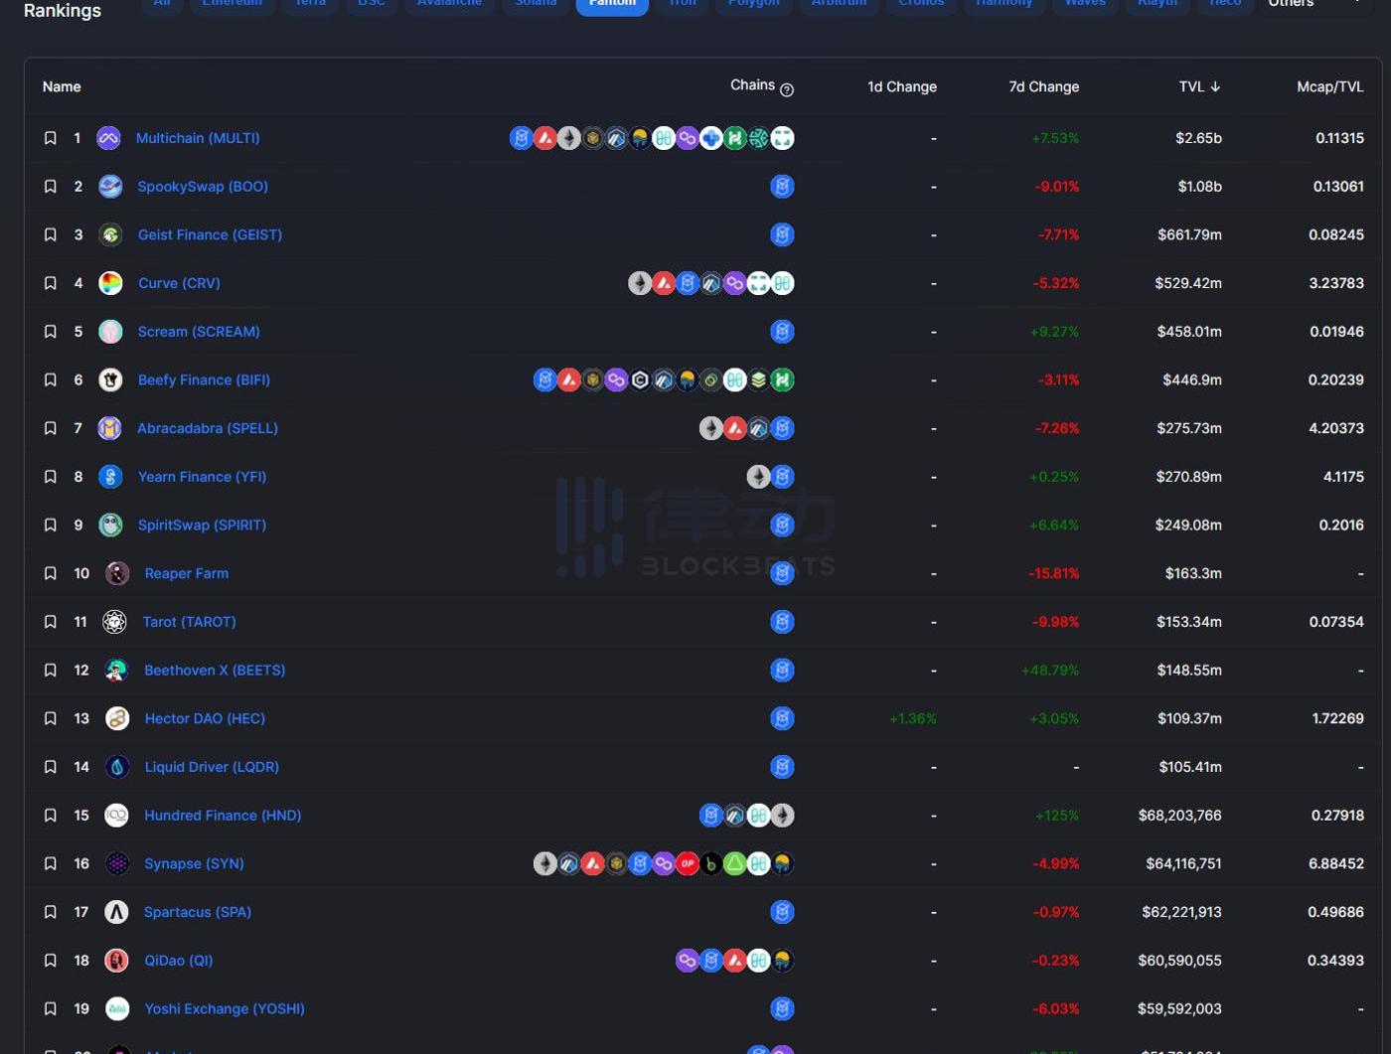
Task: Click the Yearn Finance blue logo
Action: (x=110, y=477)
